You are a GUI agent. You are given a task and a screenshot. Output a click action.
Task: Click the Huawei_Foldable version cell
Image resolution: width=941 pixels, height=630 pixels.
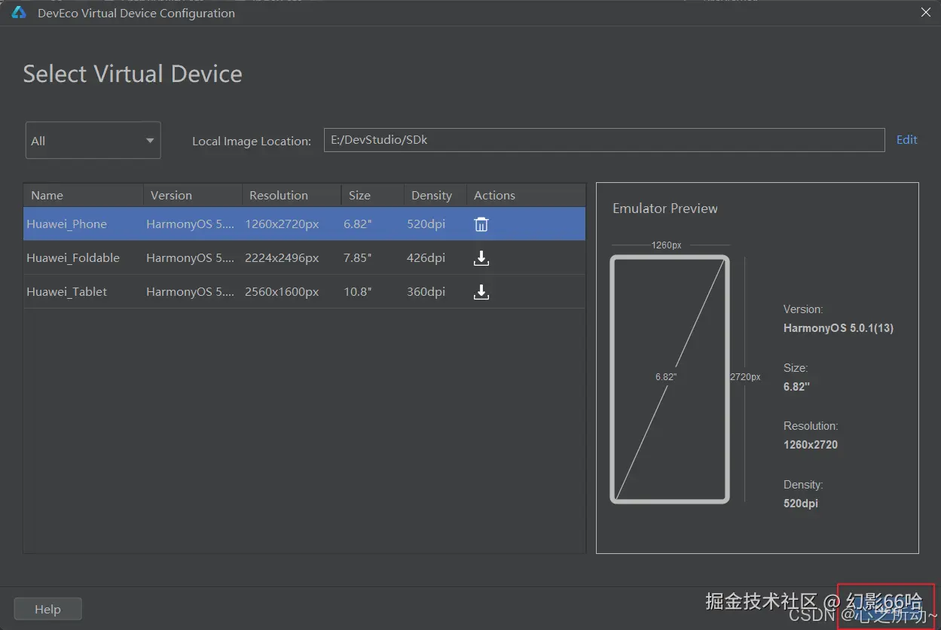click(x=191, y=258)
